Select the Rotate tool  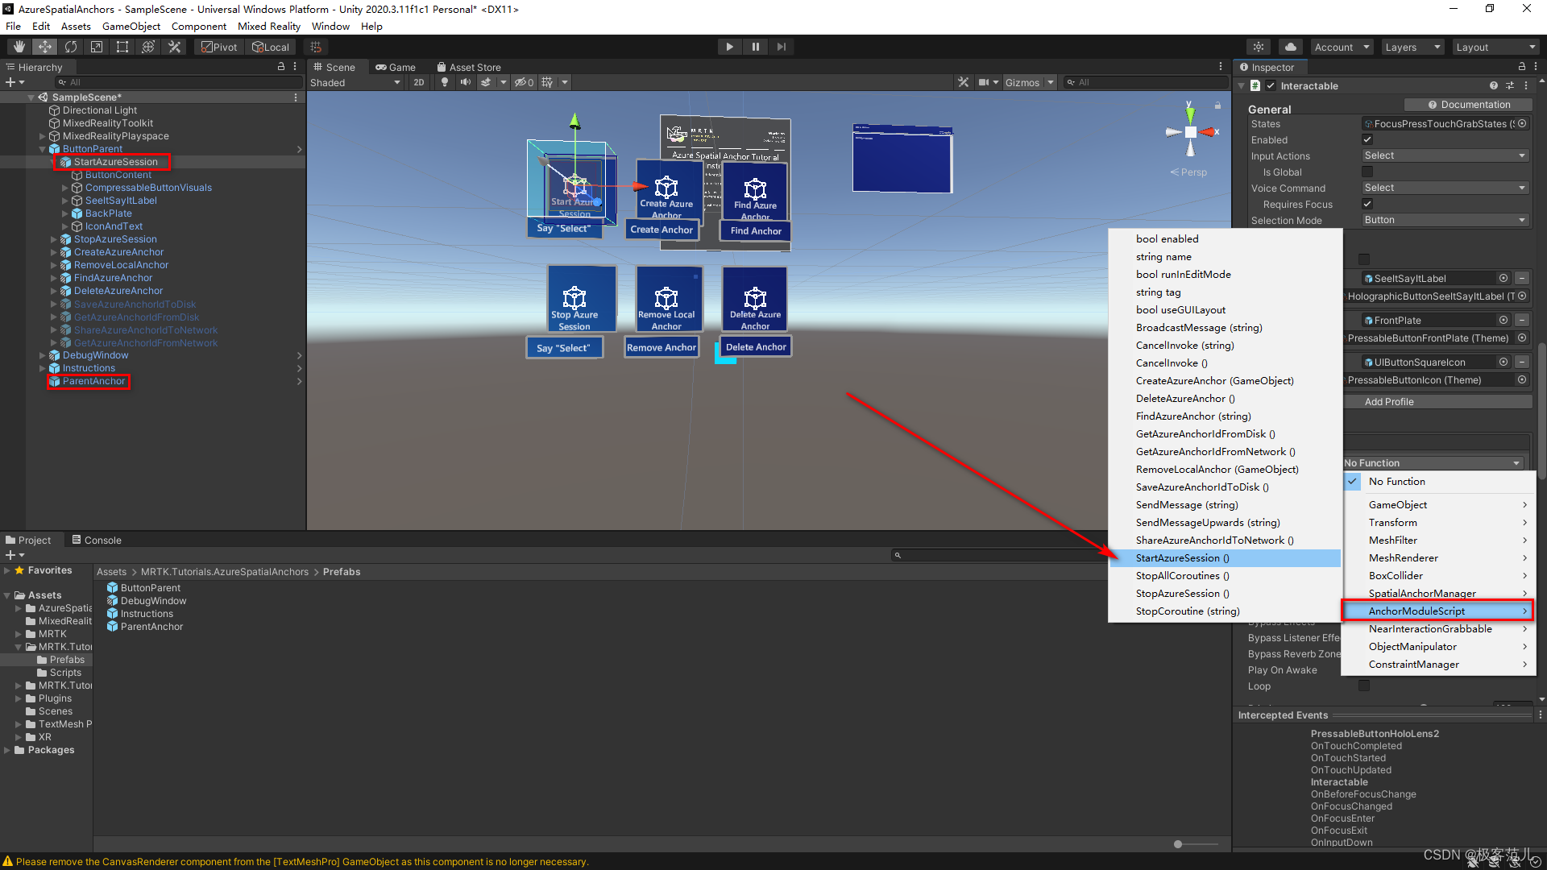point(71,47)
